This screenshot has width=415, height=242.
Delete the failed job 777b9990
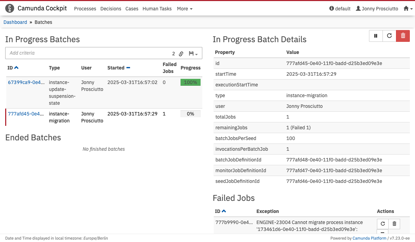click(x=394, y=224)
